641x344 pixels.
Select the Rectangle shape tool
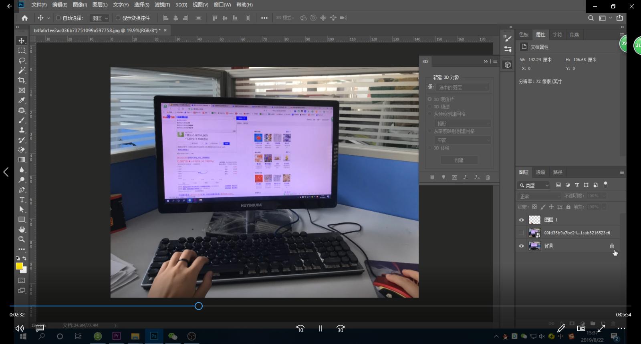(22, 219)
